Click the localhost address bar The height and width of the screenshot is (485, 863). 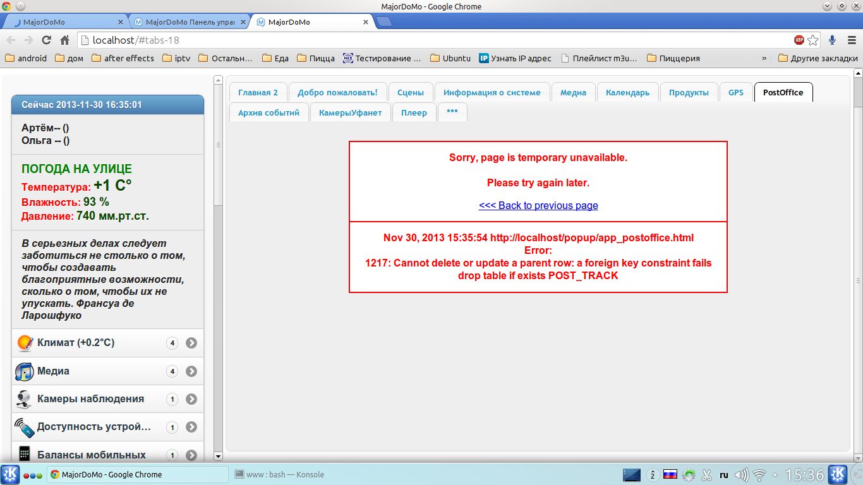click(x=435, y=40)
